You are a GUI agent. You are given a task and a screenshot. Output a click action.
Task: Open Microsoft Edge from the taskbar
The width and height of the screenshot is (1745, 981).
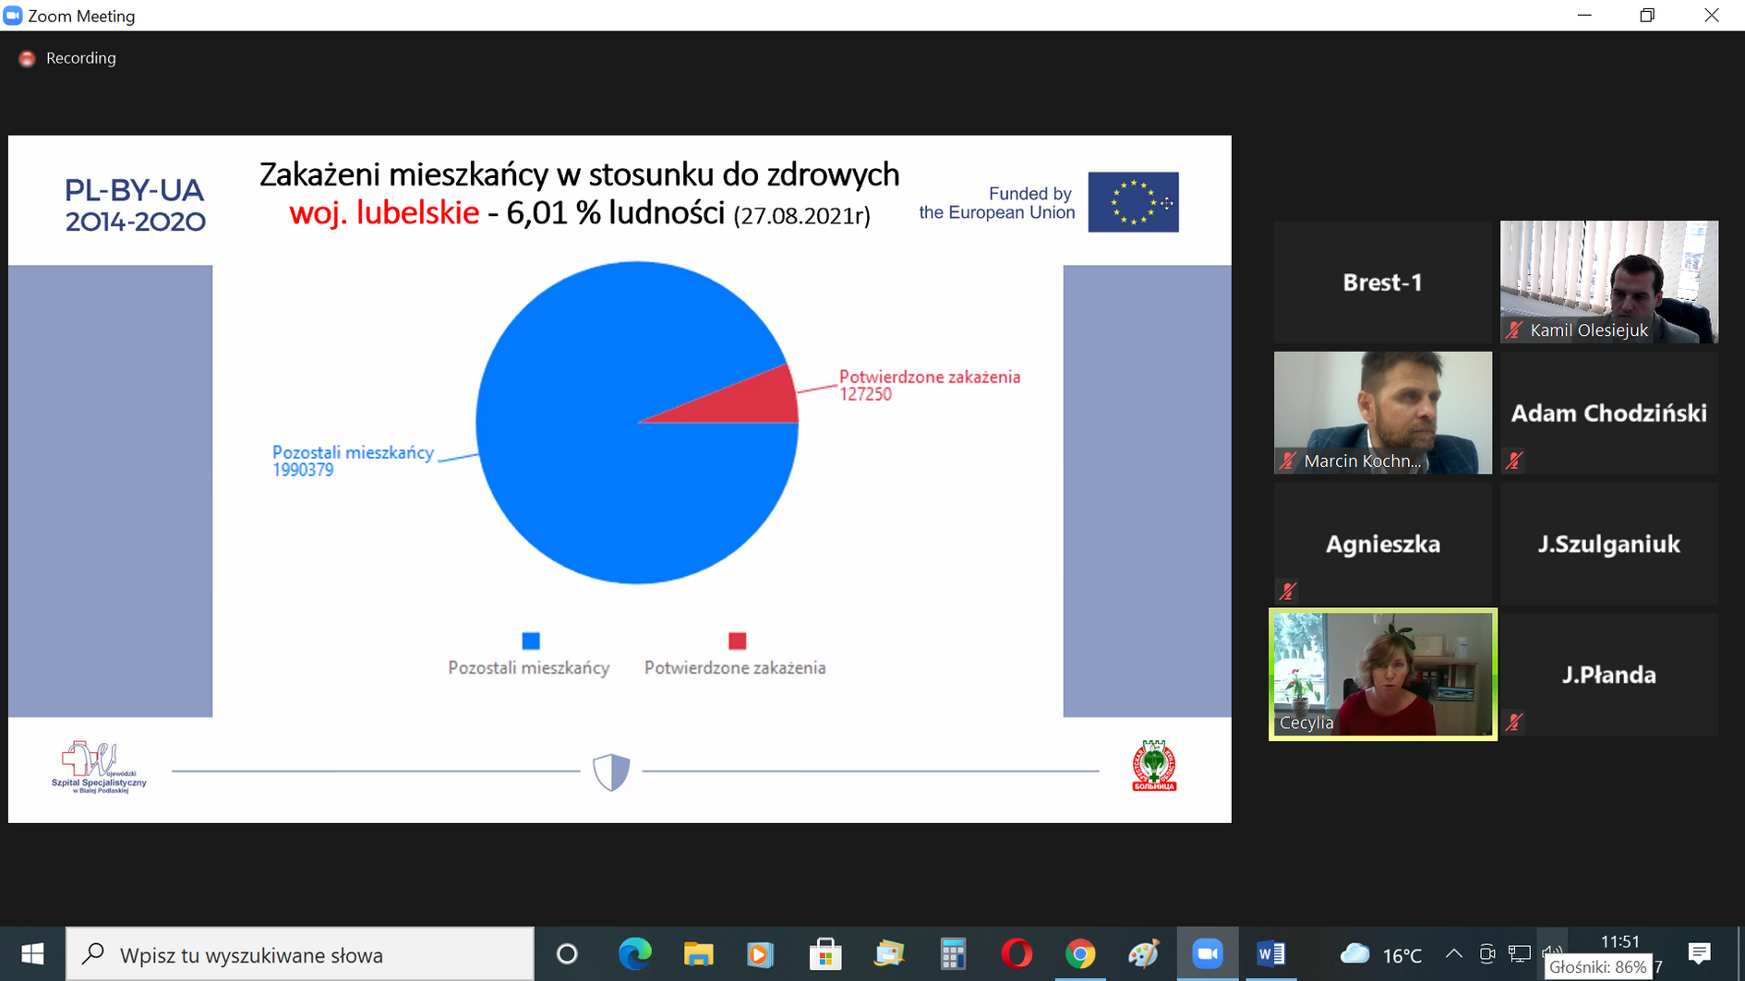point(634,954)
